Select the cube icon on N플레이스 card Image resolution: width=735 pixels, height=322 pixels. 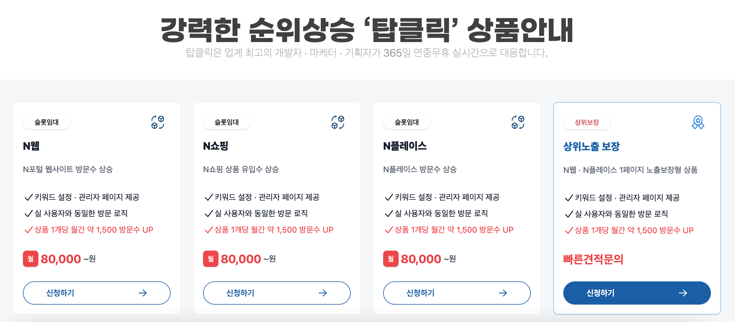(518, 122)
